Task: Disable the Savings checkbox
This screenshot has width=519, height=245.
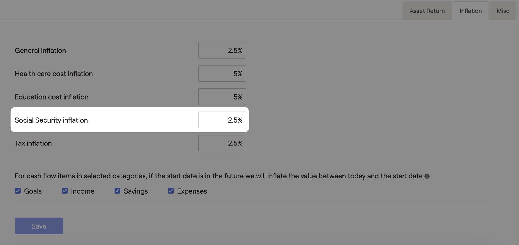Action: (117, 191)
